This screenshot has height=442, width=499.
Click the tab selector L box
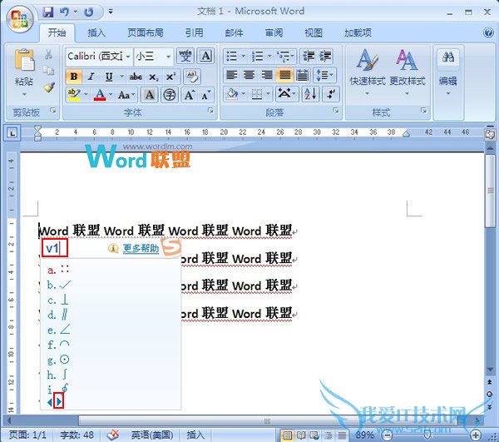pos(12,133)
